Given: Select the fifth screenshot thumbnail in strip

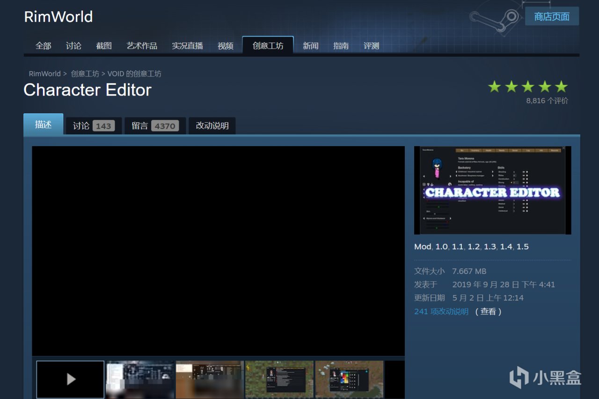Looking at the screenshot, I should pos(349,379).
